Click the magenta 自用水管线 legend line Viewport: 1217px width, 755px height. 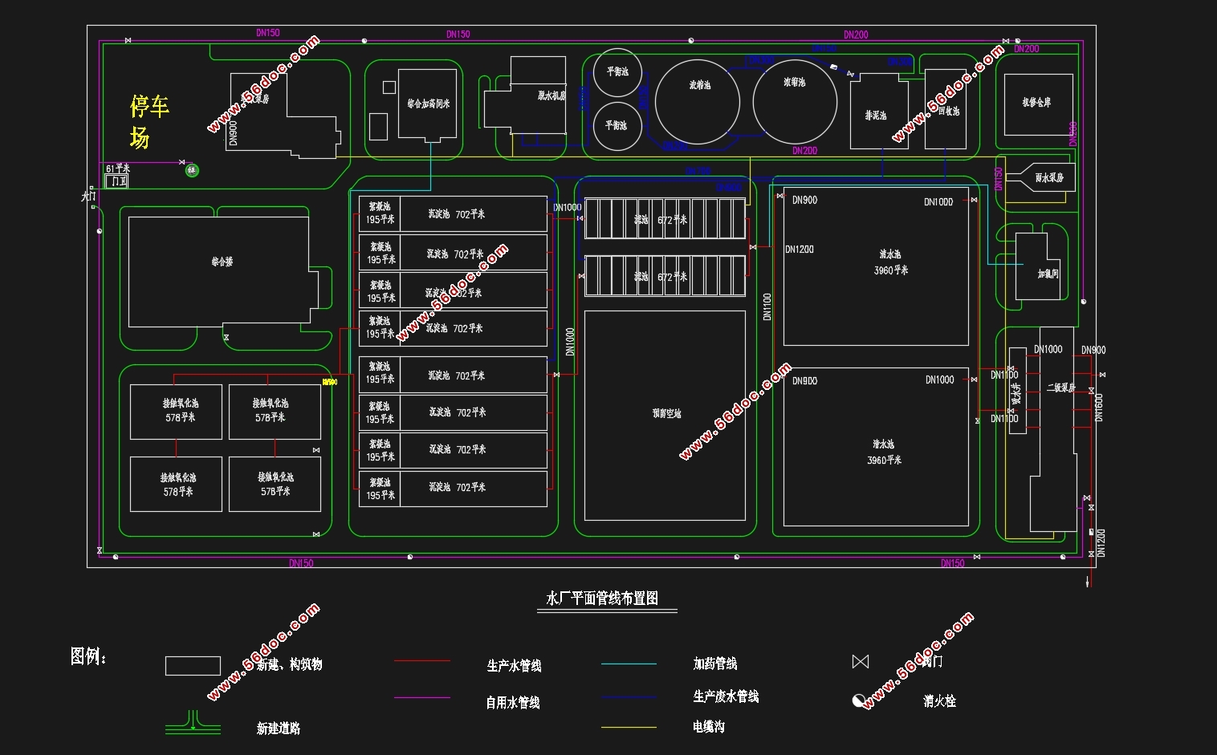(x=422, y=698)
